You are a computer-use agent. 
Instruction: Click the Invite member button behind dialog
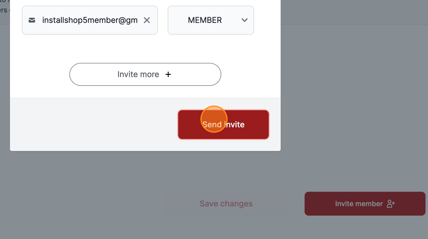click(x=365, y=203)
